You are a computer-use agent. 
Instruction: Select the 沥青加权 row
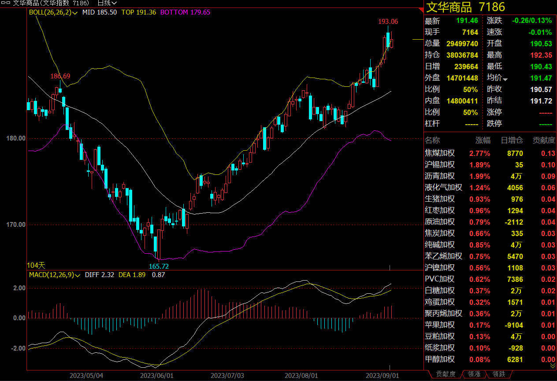click(x=490, y=176)
